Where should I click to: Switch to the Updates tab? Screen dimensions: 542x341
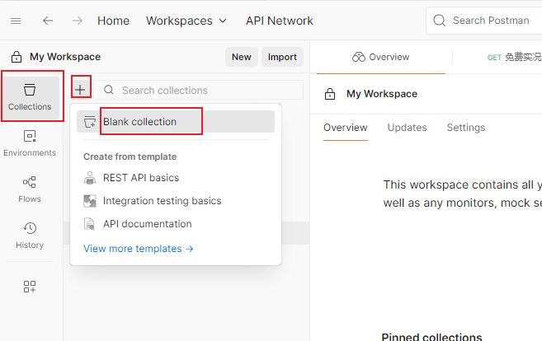tap(407, 128)
